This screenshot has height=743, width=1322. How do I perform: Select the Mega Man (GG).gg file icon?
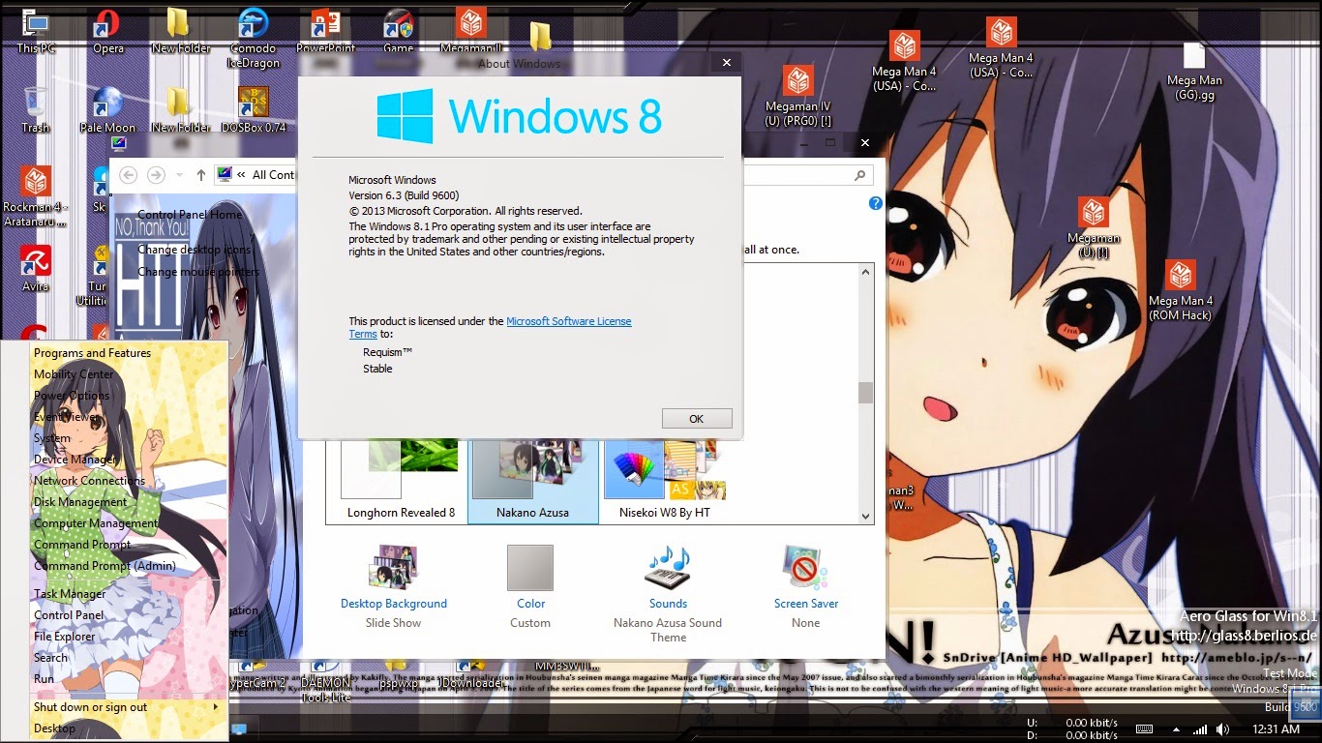tap(1194, 72)
